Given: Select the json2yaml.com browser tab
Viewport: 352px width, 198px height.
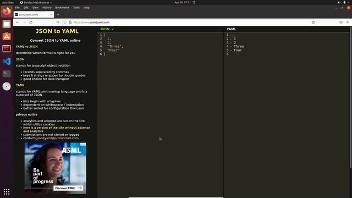Looking at the screenshot, I should [34, 15].
